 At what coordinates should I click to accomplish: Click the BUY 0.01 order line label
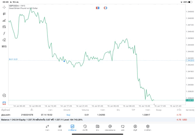tap(13, 59)
